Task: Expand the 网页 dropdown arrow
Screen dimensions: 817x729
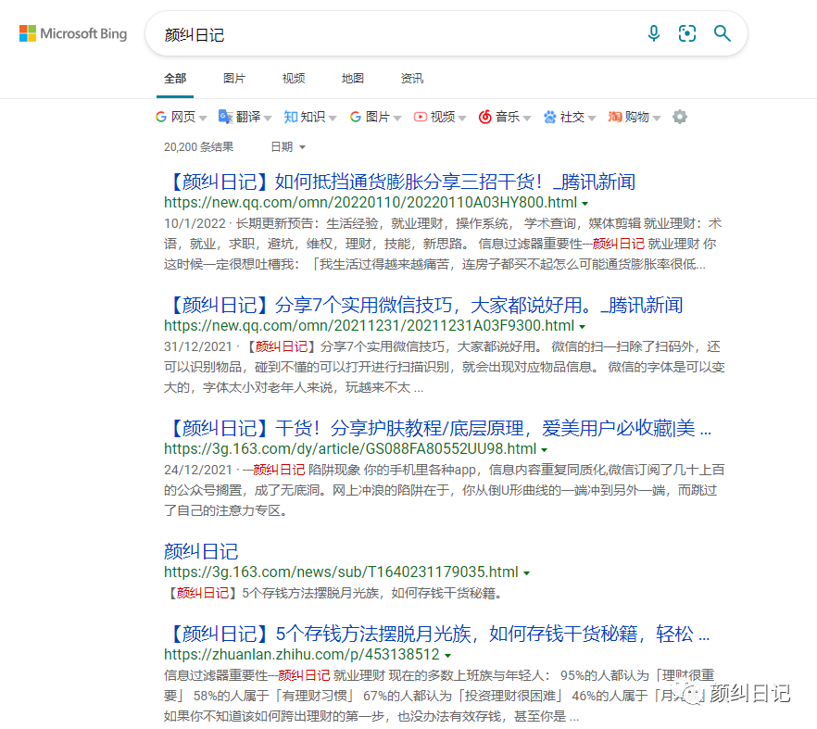Action: pyautogui.click(x=203, y=119)
